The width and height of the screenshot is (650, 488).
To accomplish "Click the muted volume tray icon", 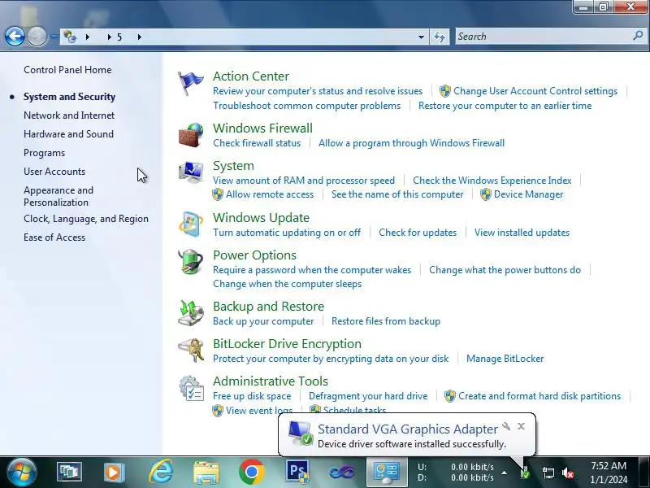I will [568, 473].
